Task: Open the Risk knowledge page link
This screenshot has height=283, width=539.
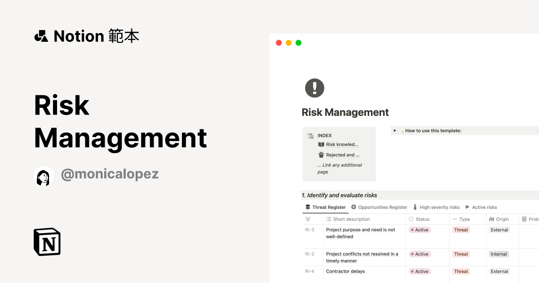Action: [342, 144]
